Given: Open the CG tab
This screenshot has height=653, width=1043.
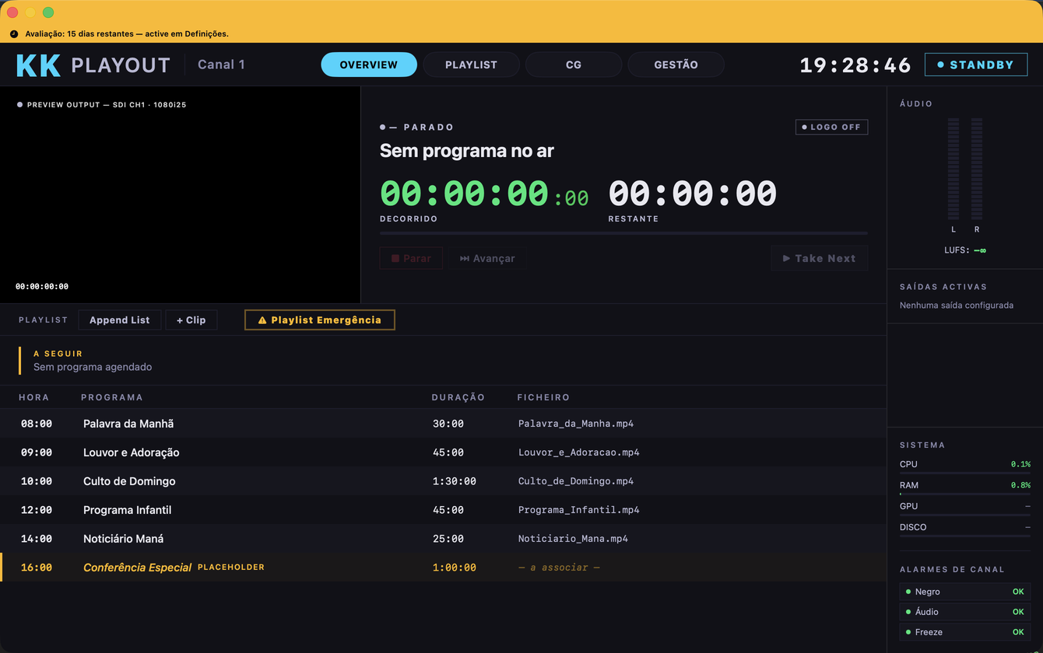Looking at the screenshot, I should coord(574,65).
